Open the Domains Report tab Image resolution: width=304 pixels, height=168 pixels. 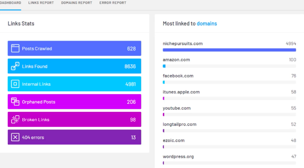(76, 3)
